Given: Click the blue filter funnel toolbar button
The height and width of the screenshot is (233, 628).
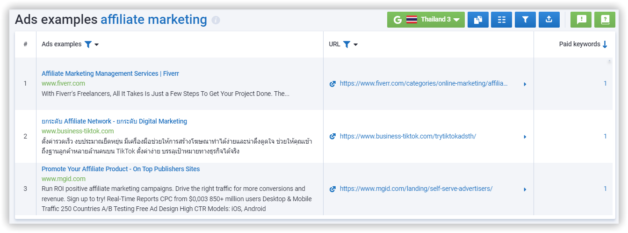Looking at the screenshot, I should pyautogui.click(x=525, y=20).
